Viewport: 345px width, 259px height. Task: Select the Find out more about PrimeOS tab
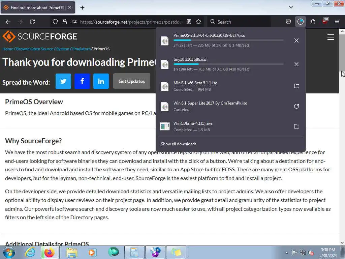pyautogui.click(x=38, y=7)
